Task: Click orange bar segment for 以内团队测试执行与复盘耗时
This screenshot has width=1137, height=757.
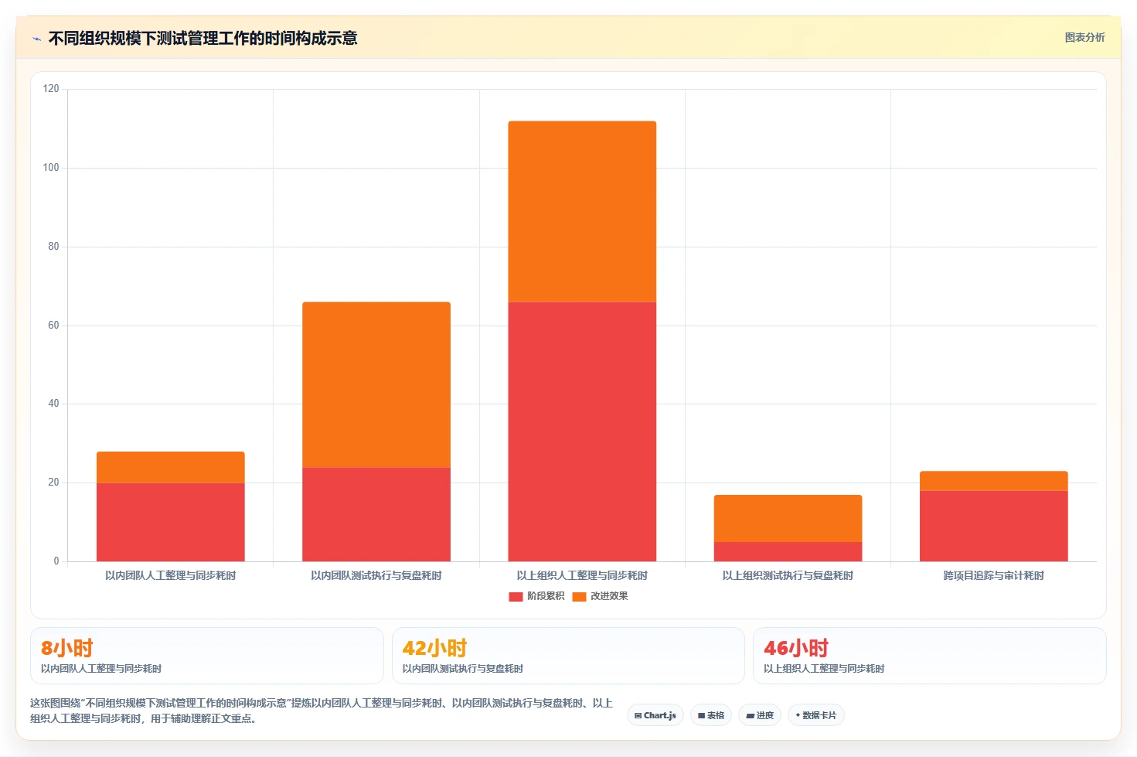Action: pos(376,384)
